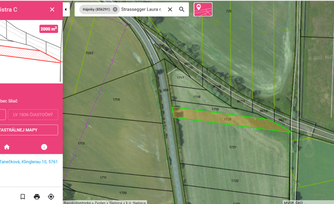
Task: Select highlighted parcel 1720
Action: [x=227, y=119]
